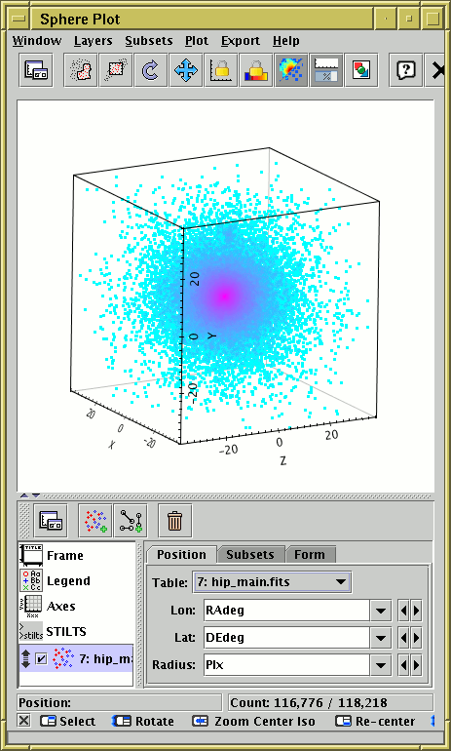Viewport: 451px width, 751px height.
Task: Open the Export menu
Action: point(241,41)
